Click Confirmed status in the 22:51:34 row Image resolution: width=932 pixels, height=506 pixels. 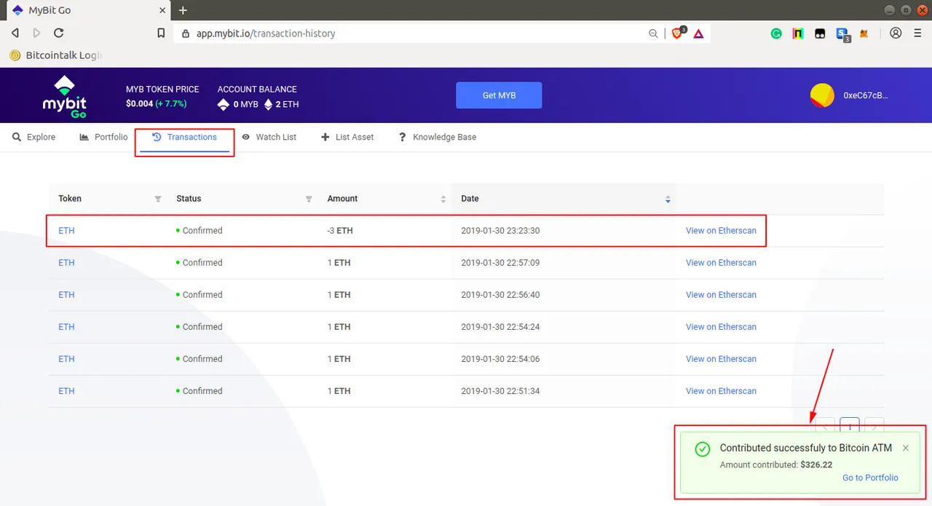point(199,391)
